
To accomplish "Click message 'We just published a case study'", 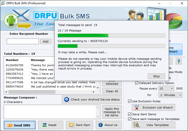I will (63, 86).
